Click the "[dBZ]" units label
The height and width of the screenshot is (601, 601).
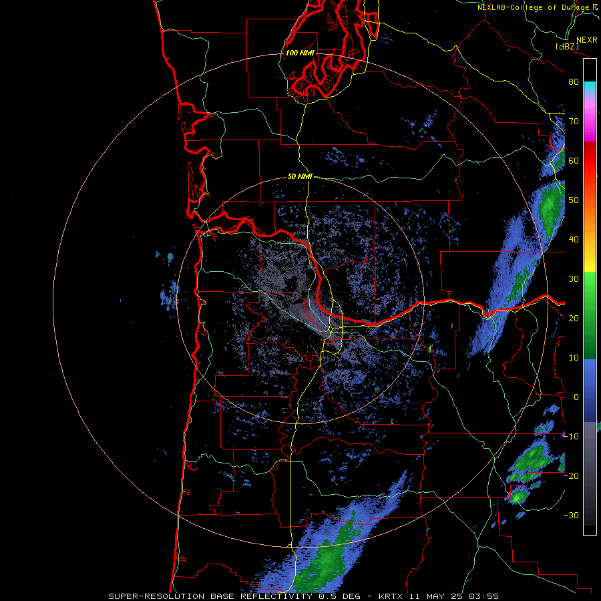[x=568, y=47]
